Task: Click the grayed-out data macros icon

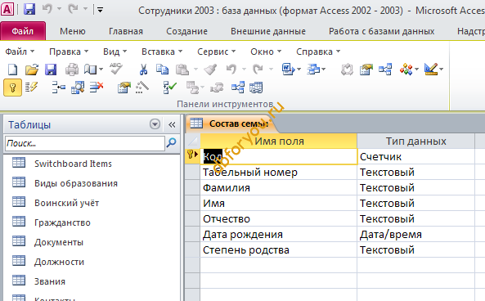Action: click(x=193, y=88)
